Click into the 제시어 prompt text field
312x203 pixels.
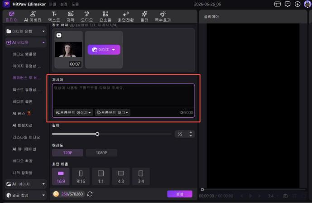click(123, 95)
